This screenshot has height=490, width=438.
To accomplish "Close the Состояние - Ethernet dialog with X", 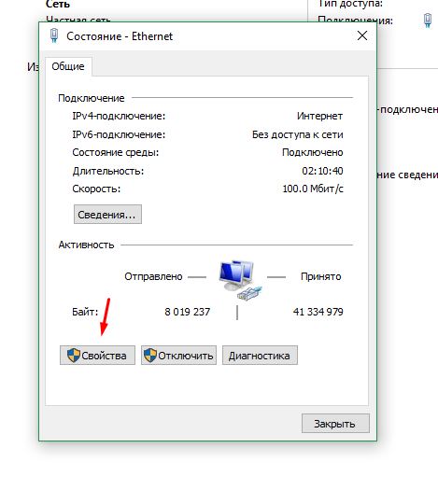I will point(362,35).
